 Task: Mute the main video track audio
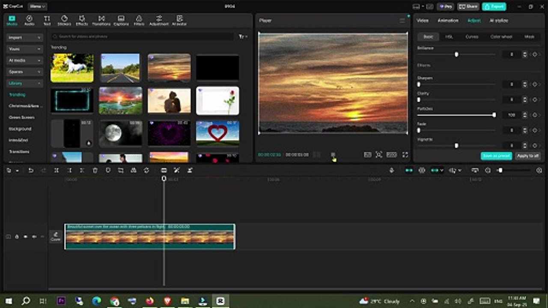pos(34,237)
